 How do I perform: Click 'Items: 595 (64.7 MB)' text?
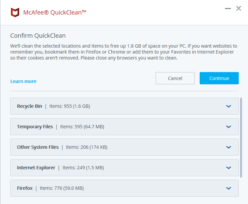[x=82, y=127]
